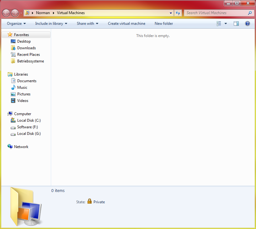Expand the address bar history dropdown
The width and height of the screenshot is (256, 229).
click(171, 13)
